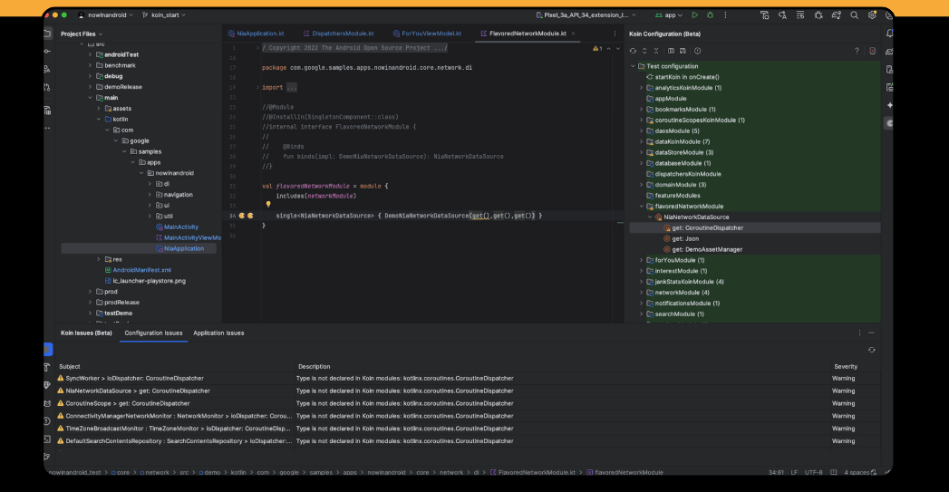949x492 pixels.
Task: Open the more actions menu beside Debug
Action: click(x=725, y=15)
